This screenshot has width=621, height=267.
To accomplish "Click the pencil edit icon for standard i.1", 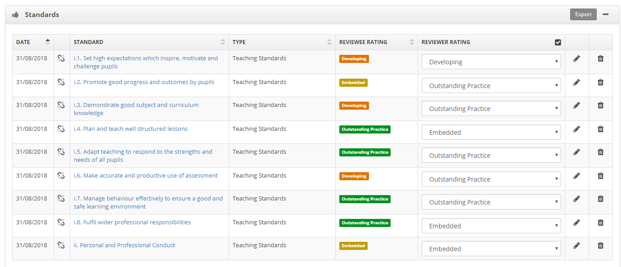I will [576, 58].
